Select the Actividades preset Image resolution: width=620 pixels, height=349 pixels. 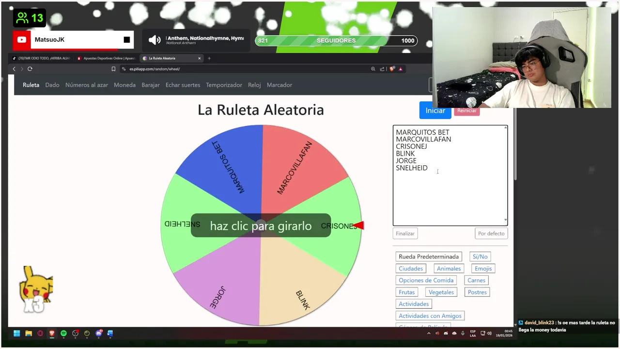[414, 304]
